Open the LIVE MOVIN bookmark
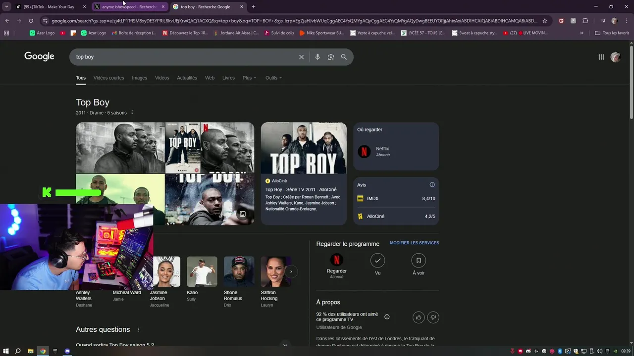 526,33
